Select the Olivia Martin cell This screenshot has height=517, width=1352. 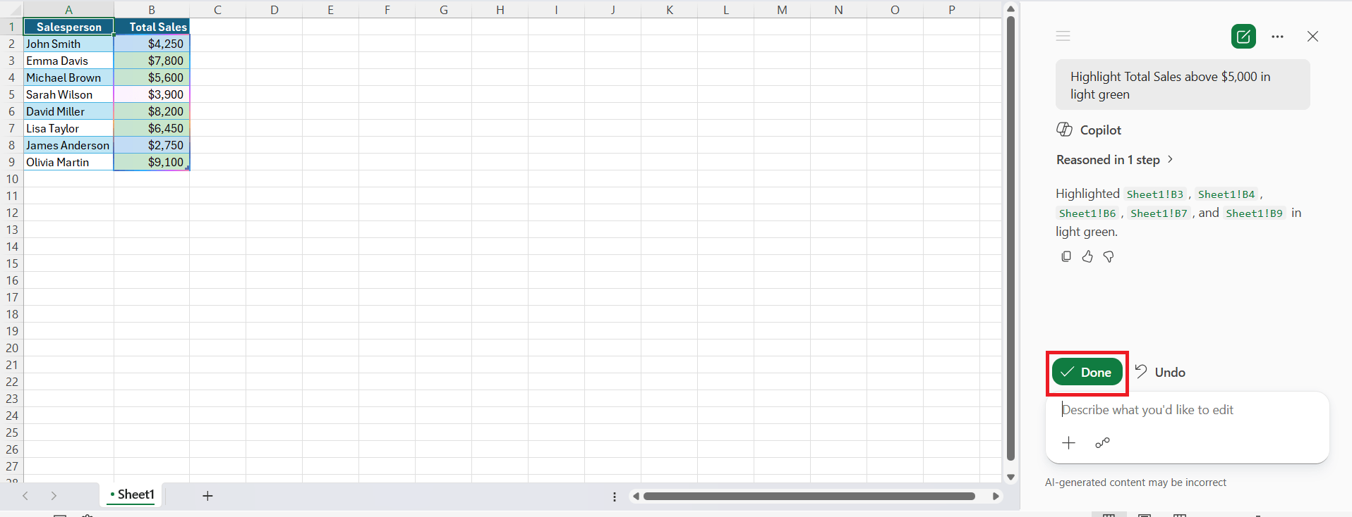pyautogui.click(x=68, y=162)
